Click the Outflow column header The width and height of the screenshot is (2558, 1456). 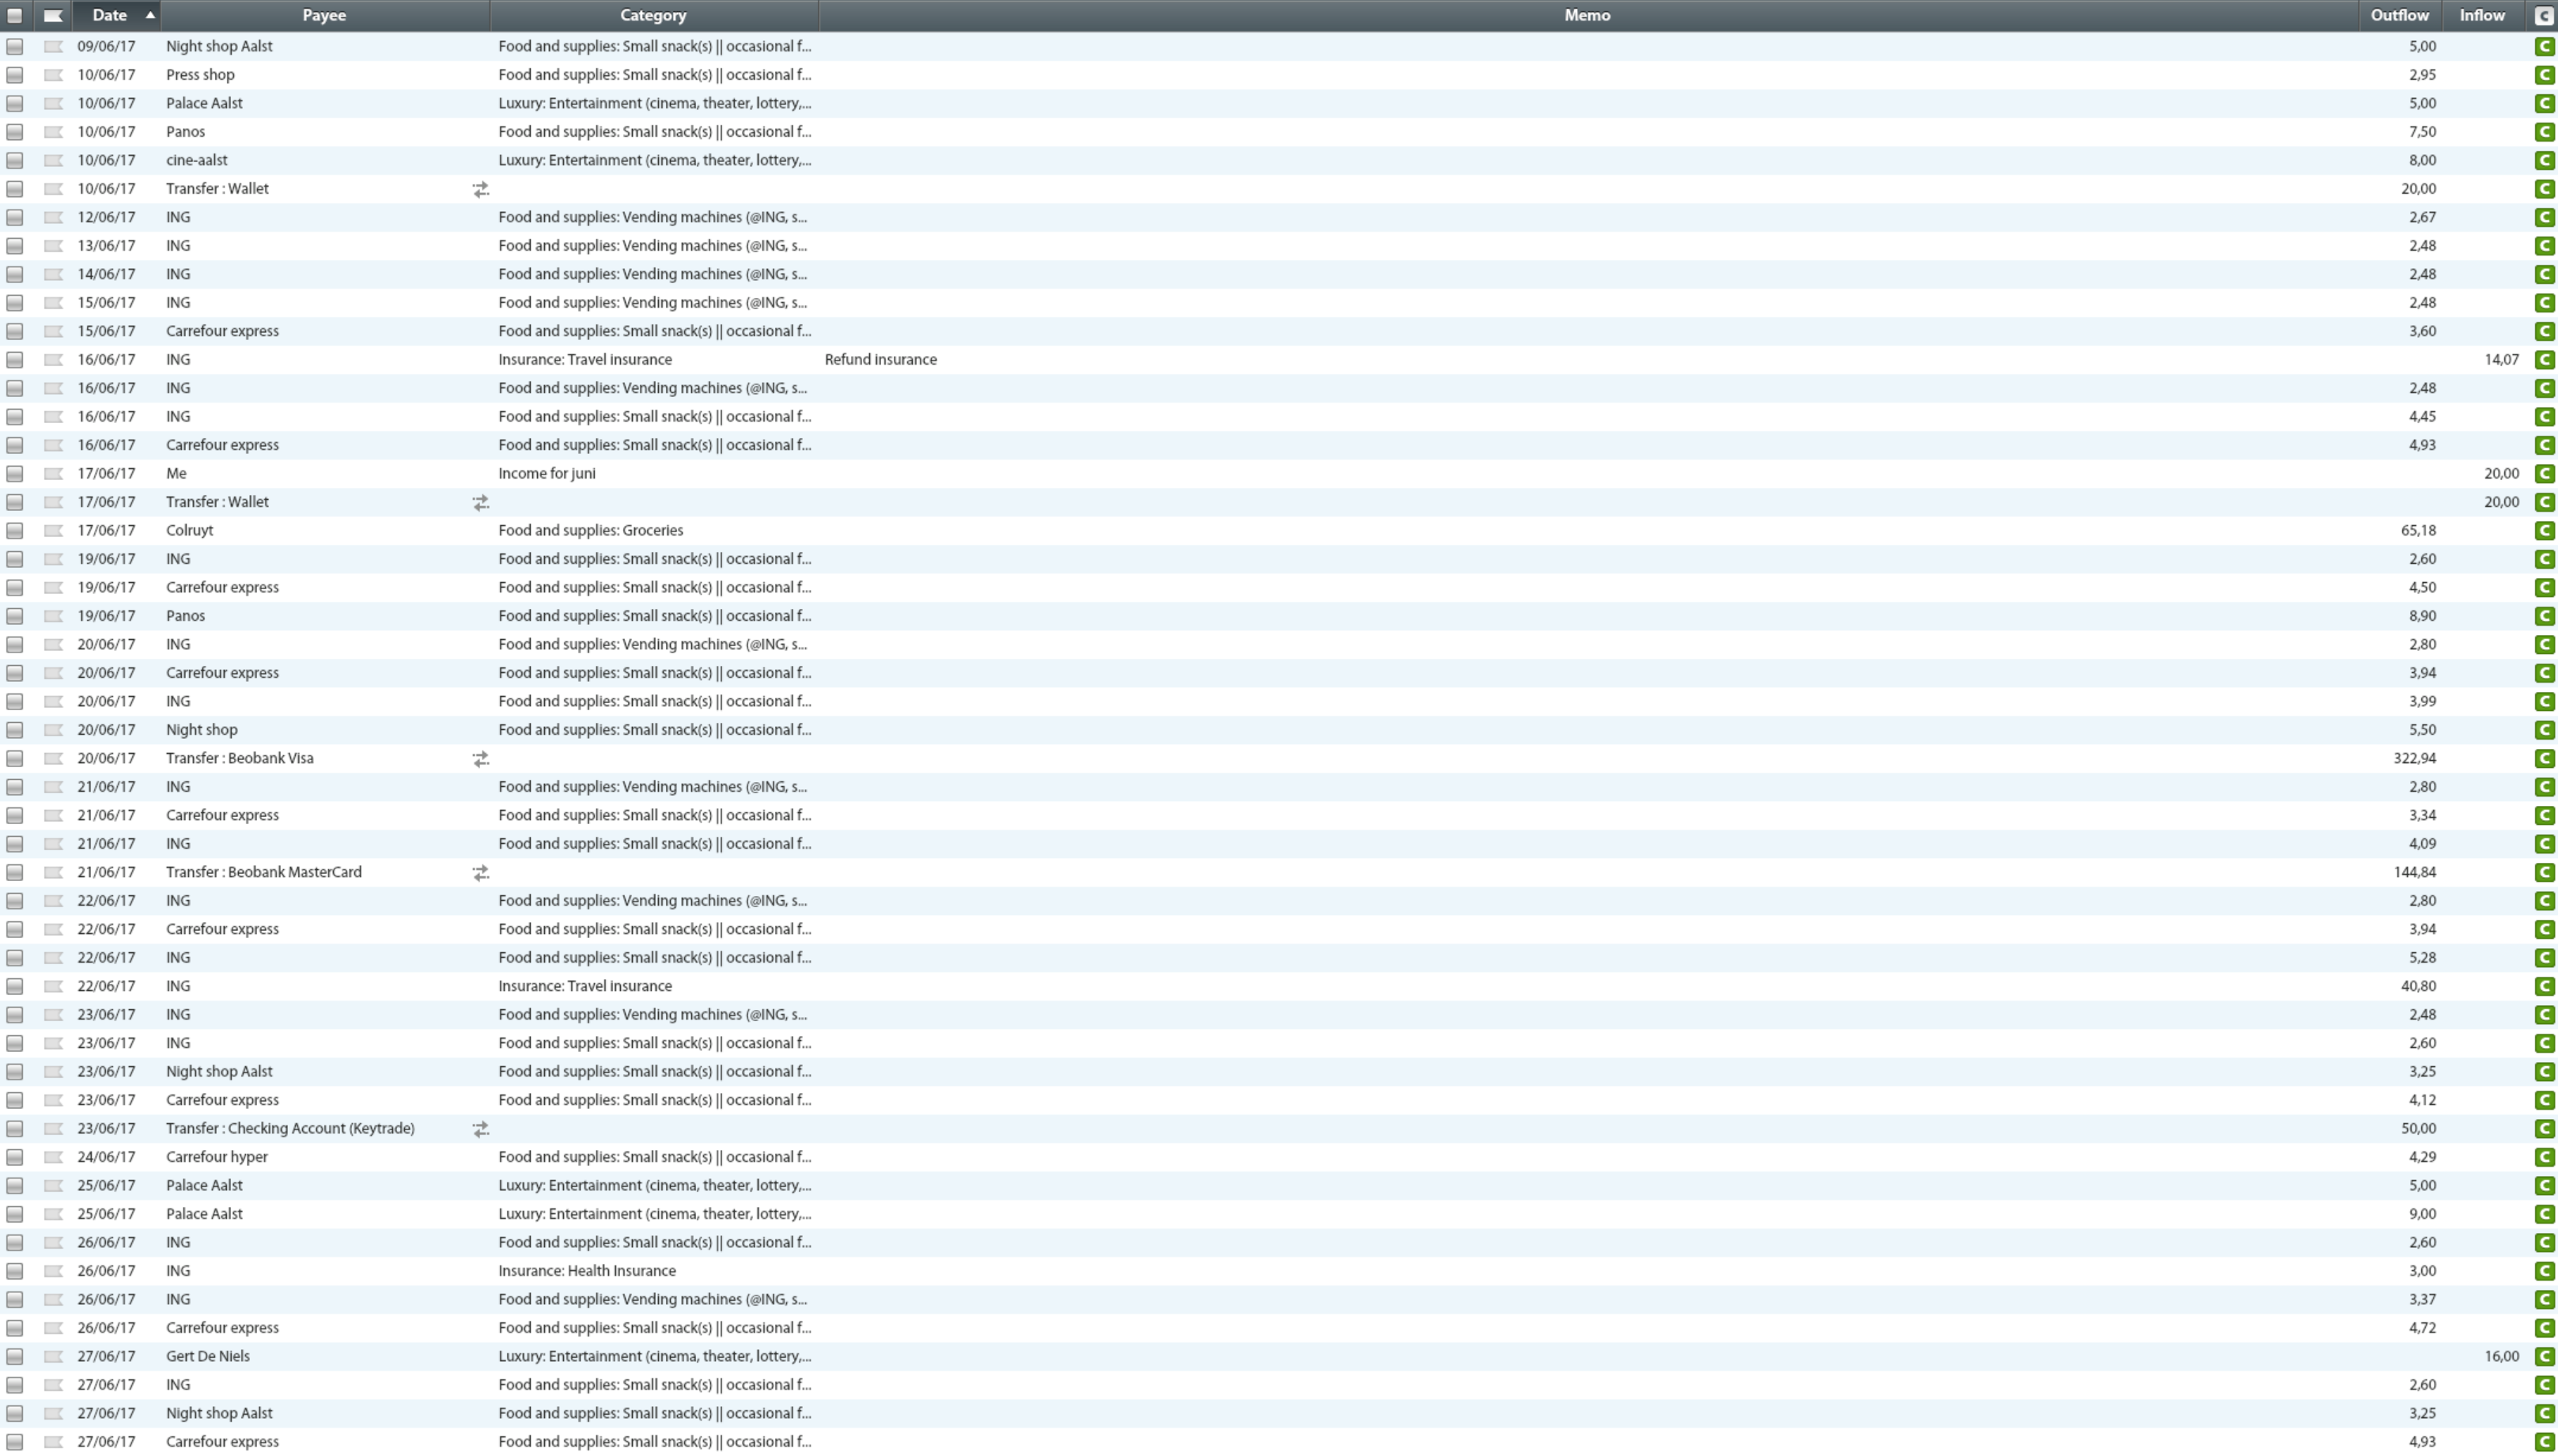pyautogui.click(x=2398, y=16)
